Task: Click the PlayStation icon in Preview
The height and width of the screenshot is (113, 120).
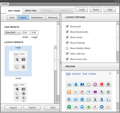Action: click(95, 107)
